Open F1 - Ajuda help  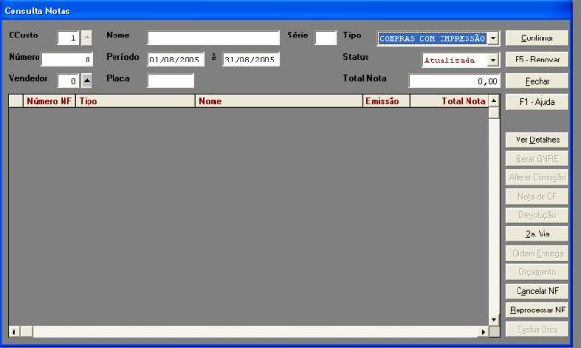537,102
